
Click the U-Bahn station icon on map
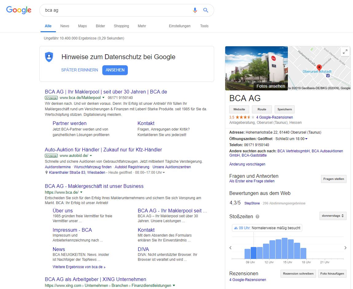point(328,76)
